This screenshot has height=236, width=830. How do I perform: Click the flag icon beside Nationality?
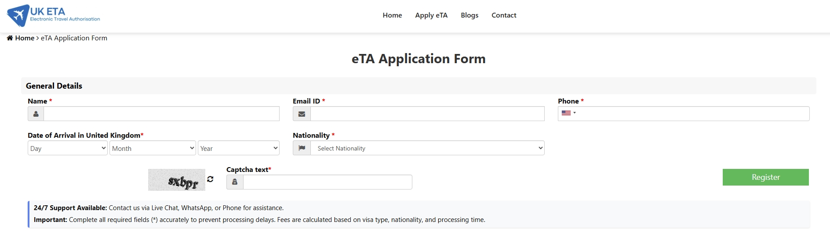tap(302, 148)
